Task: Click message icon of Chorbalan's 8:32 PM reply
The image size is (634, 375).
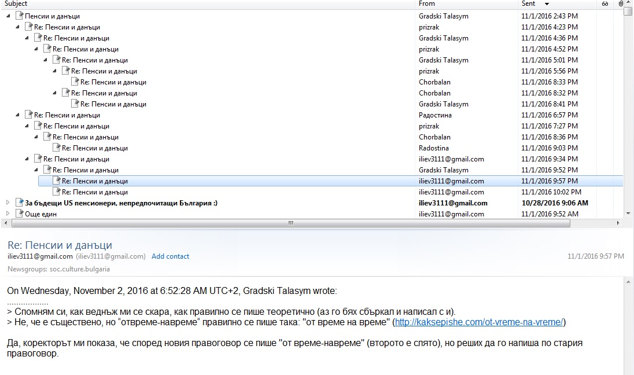Action: [x=65, y=93]
